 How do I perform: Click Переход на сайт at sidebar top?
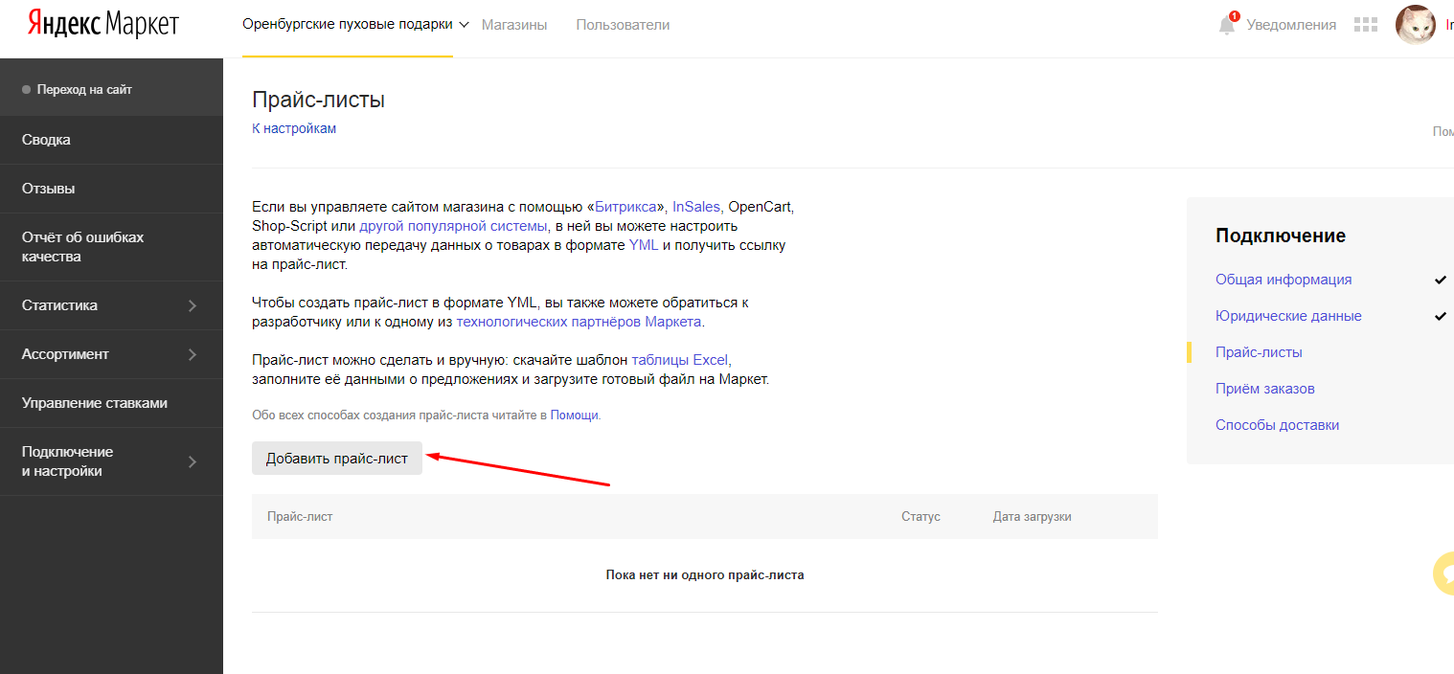pyautogui.click(x=84, y=89)
